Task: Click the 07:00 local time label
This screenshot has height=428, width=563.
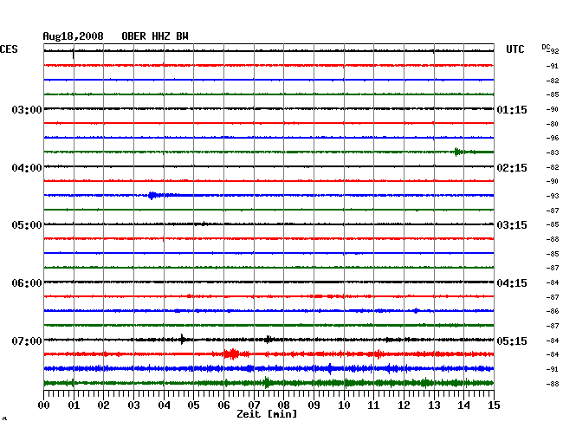Action: coord(27,340)
